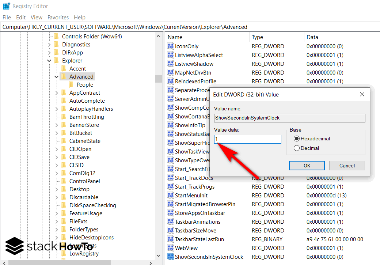Click inside the Value data input field
380x265 pixels.
[x=247, y=139]
